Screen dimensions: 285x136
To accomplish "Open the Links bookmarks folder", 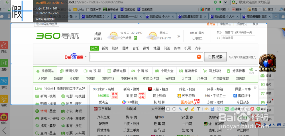I will [x=79, y=9].
